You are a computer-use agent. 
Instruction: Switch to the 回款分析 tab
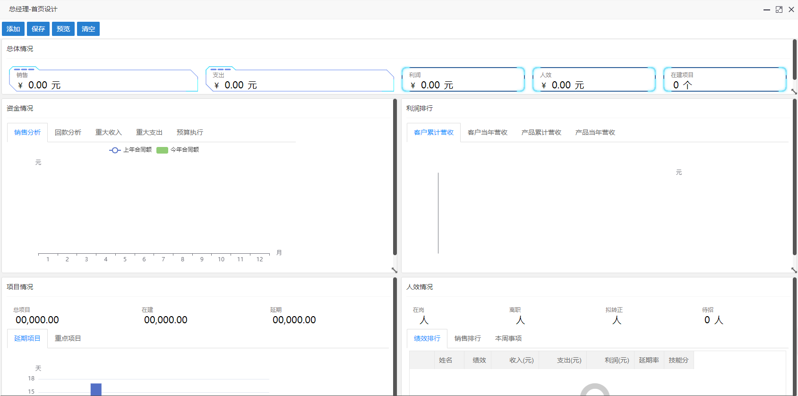tap(68, 132)
